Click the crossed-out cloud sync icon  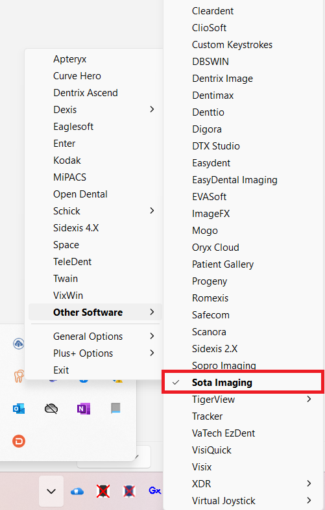point(51,409)
